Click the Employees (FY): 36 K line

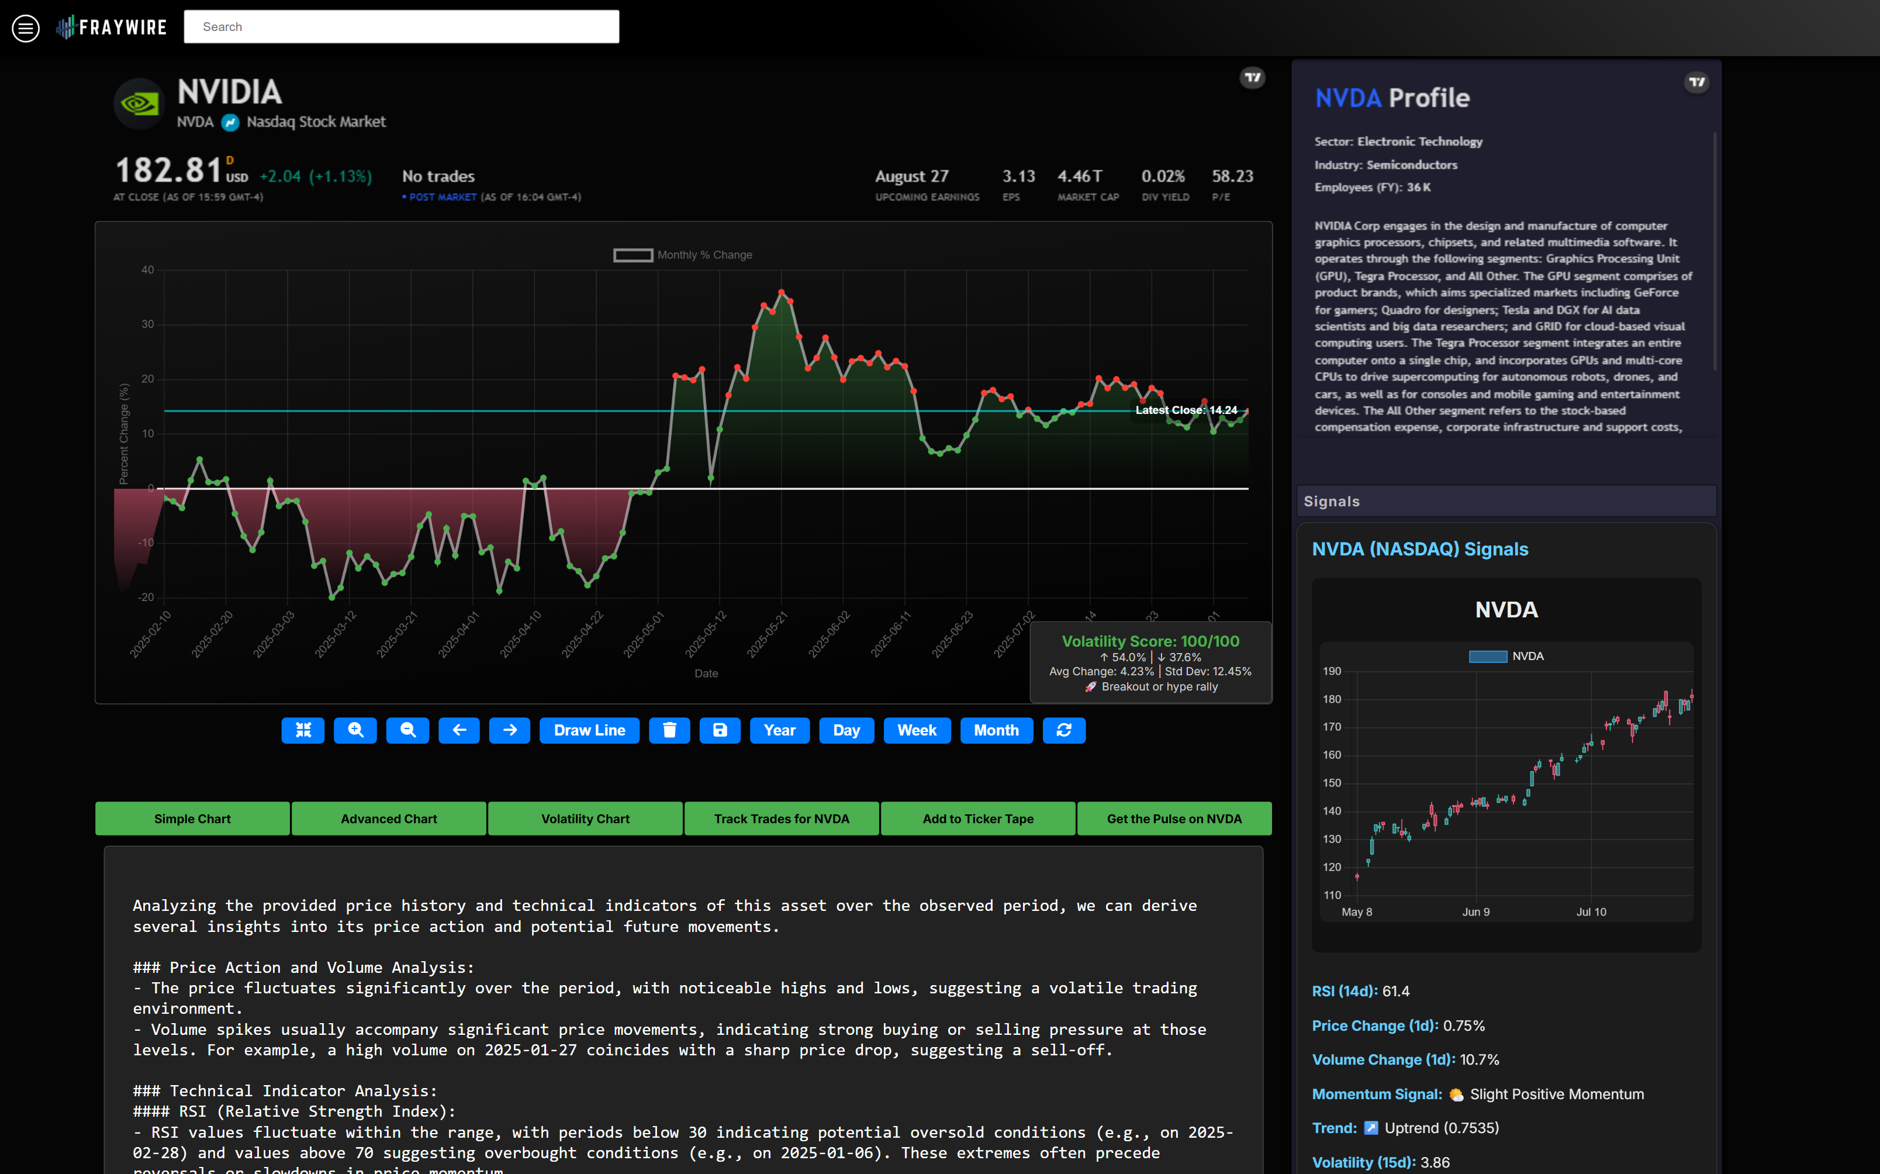pos(1373,187)
